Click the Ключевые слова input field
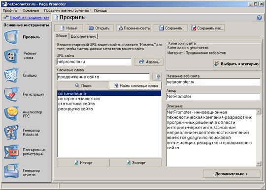This screenshot has width=266, height=190. pyautogui.click(x=103, y=77)
